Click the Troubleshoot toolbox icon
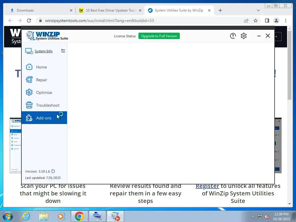This screenshot has height=222, width=296. [29, 105]
